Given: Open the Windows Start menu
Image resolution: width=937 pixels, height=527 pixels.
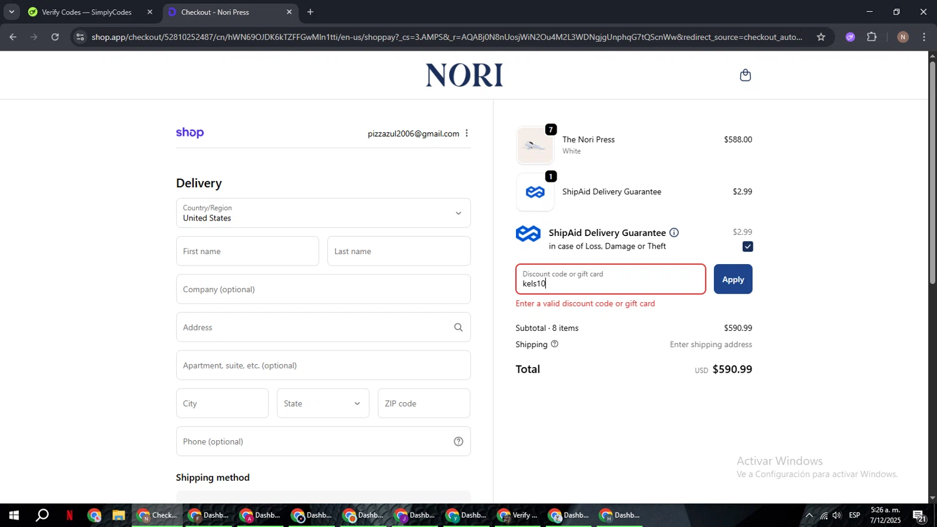Looking at the screenshot, I should [x=13, y=516].
